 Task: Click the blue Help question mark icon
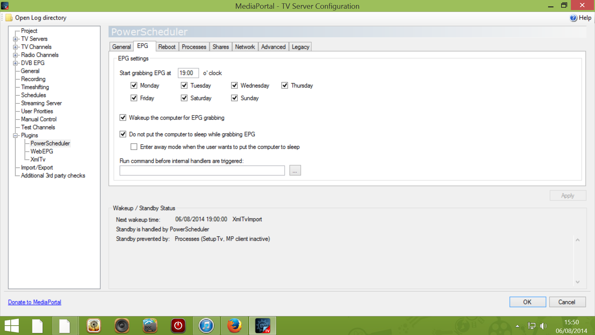(573, 18)
